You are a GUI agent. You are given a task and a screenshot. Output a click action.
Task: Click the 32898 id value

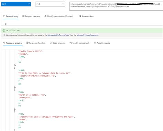pos(22,70)
